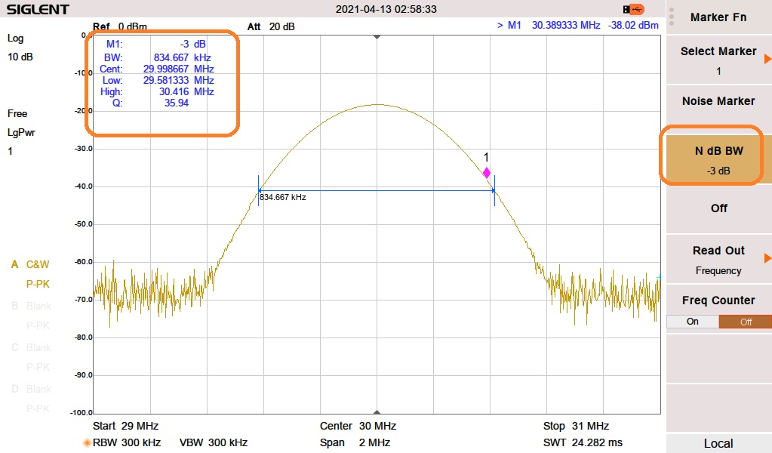
Task: Click the top center frequency triangle marker
Action: pyautogui.click(x=377, y=36)
